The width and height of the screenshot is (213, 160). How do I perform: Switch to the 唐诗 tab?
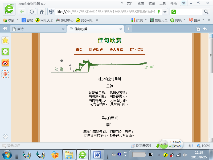point(37,29)
